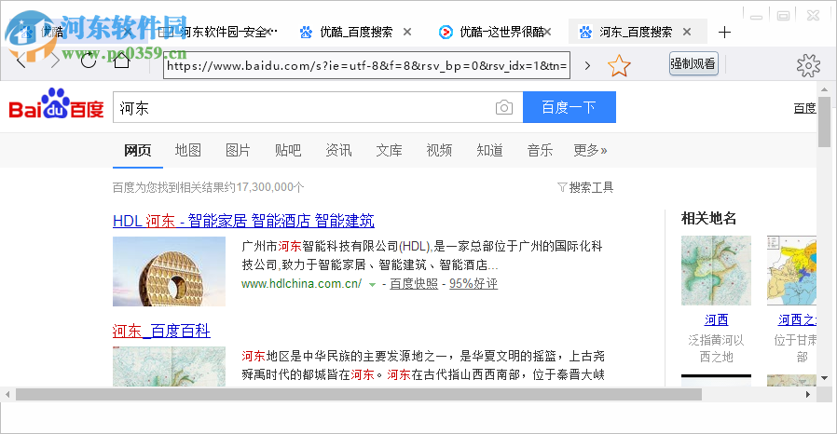837x434 pixels.
Task: Click the Baidu logo
Action: pos(56,104)
